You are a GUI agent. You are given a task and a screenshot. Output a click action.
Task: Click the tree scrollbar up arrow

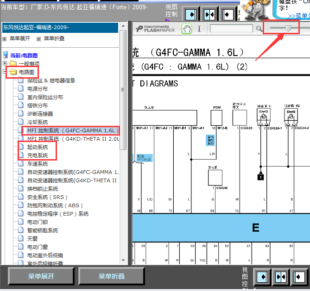coord(123,26)
